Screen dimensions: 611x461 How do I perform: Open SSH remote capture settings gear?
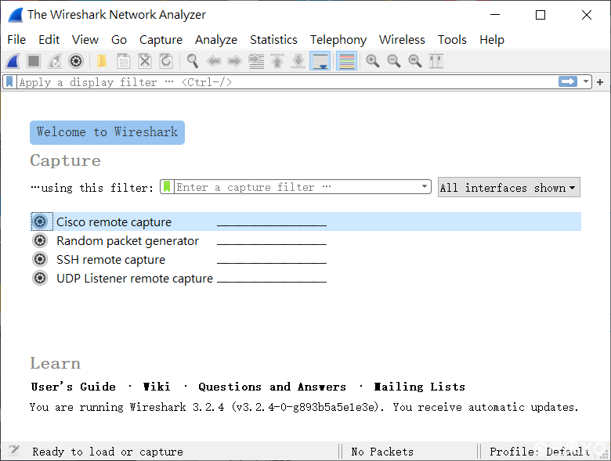(x=40, y=259)
